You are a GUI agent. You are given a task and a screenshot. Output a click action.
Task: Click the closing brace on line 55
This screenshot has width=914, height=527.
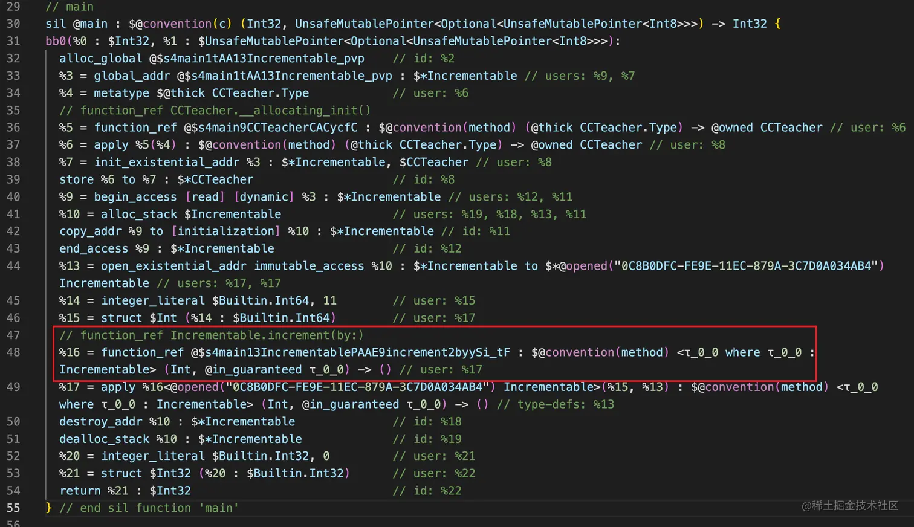coord(48,508)
